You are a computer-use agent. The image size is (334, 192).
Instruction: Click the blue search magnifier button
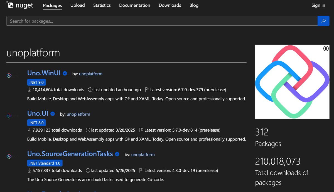pos(323,21)
